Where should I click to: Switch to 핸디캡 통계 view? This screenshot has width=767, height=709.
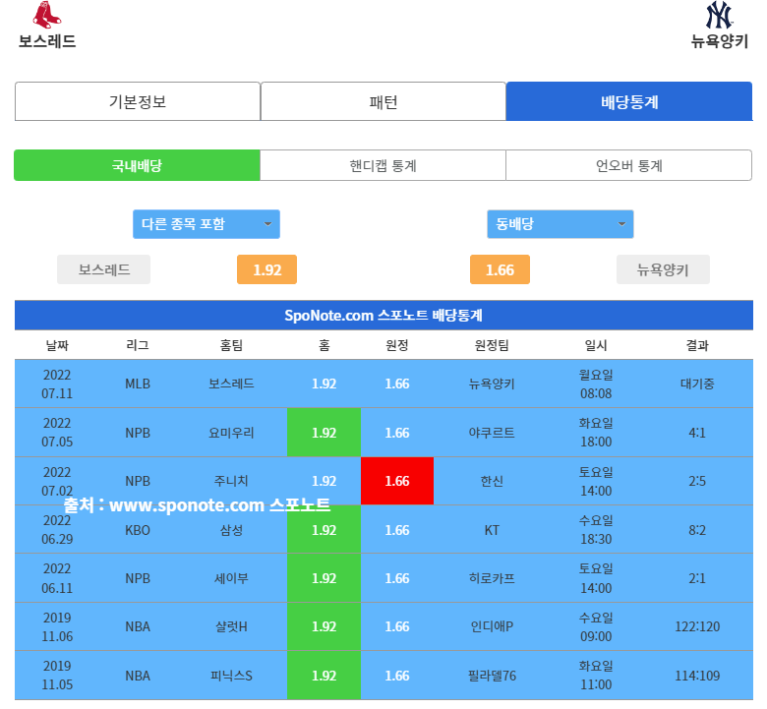pyautogui.click(x=383, y=165)
